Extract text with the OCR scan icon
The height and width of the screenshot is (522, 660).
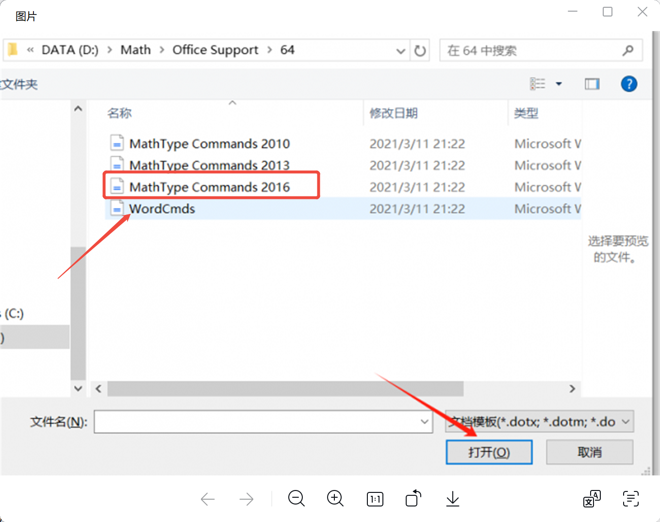pos(630,499)
